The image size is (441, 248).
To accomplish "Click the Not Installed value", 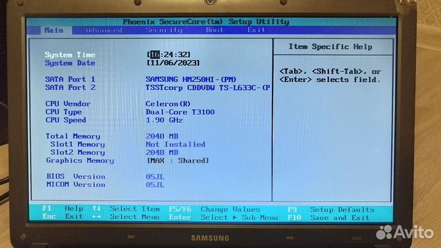I will 175,145.
